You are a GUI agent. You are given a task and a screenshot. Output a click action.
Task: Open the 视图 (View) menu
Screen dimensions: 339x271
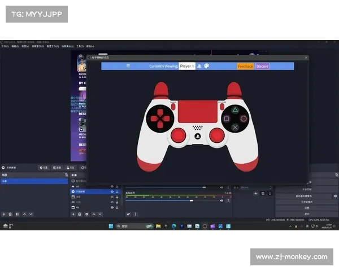[25, 46]
